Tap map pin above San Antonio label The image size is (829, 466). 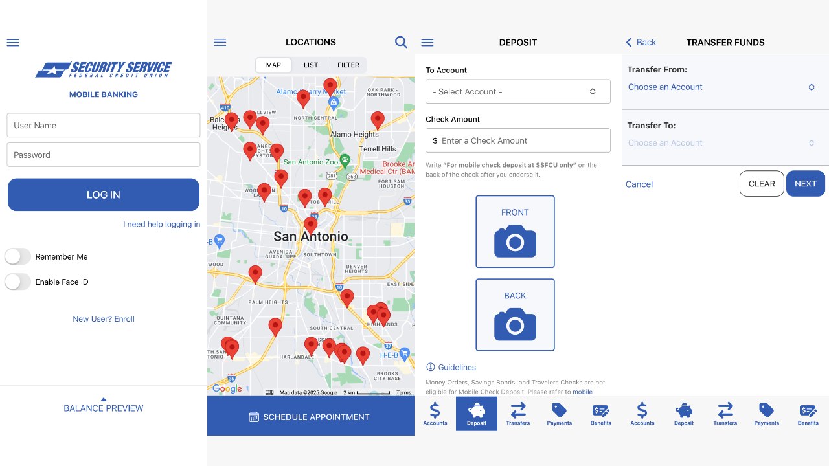click(x=311, y=225)
